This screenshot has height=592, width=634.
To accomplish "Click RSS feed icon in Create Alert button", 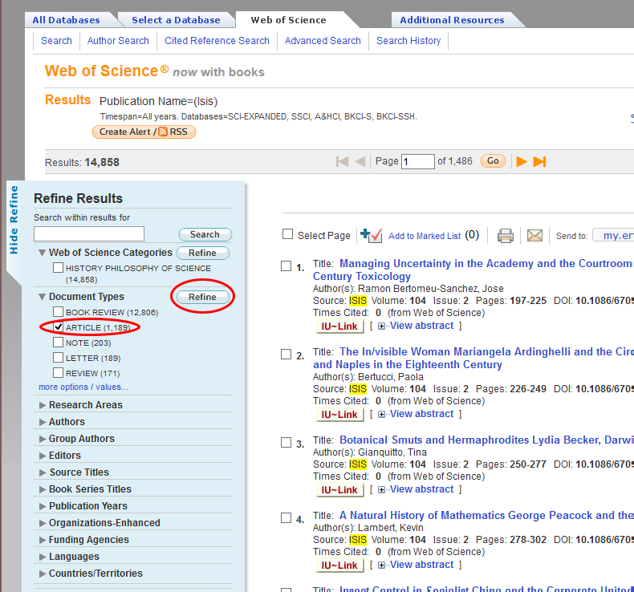I will (163, 132).
